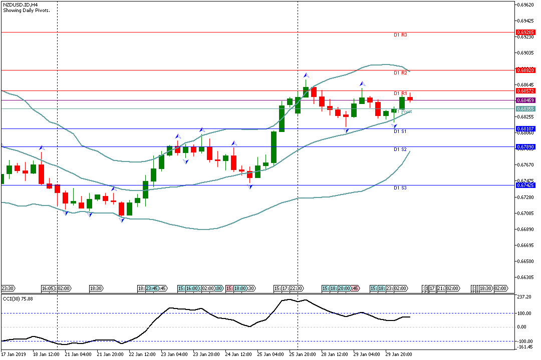Click the fractal arrow above the highest candle

click(x=306, y=75)
